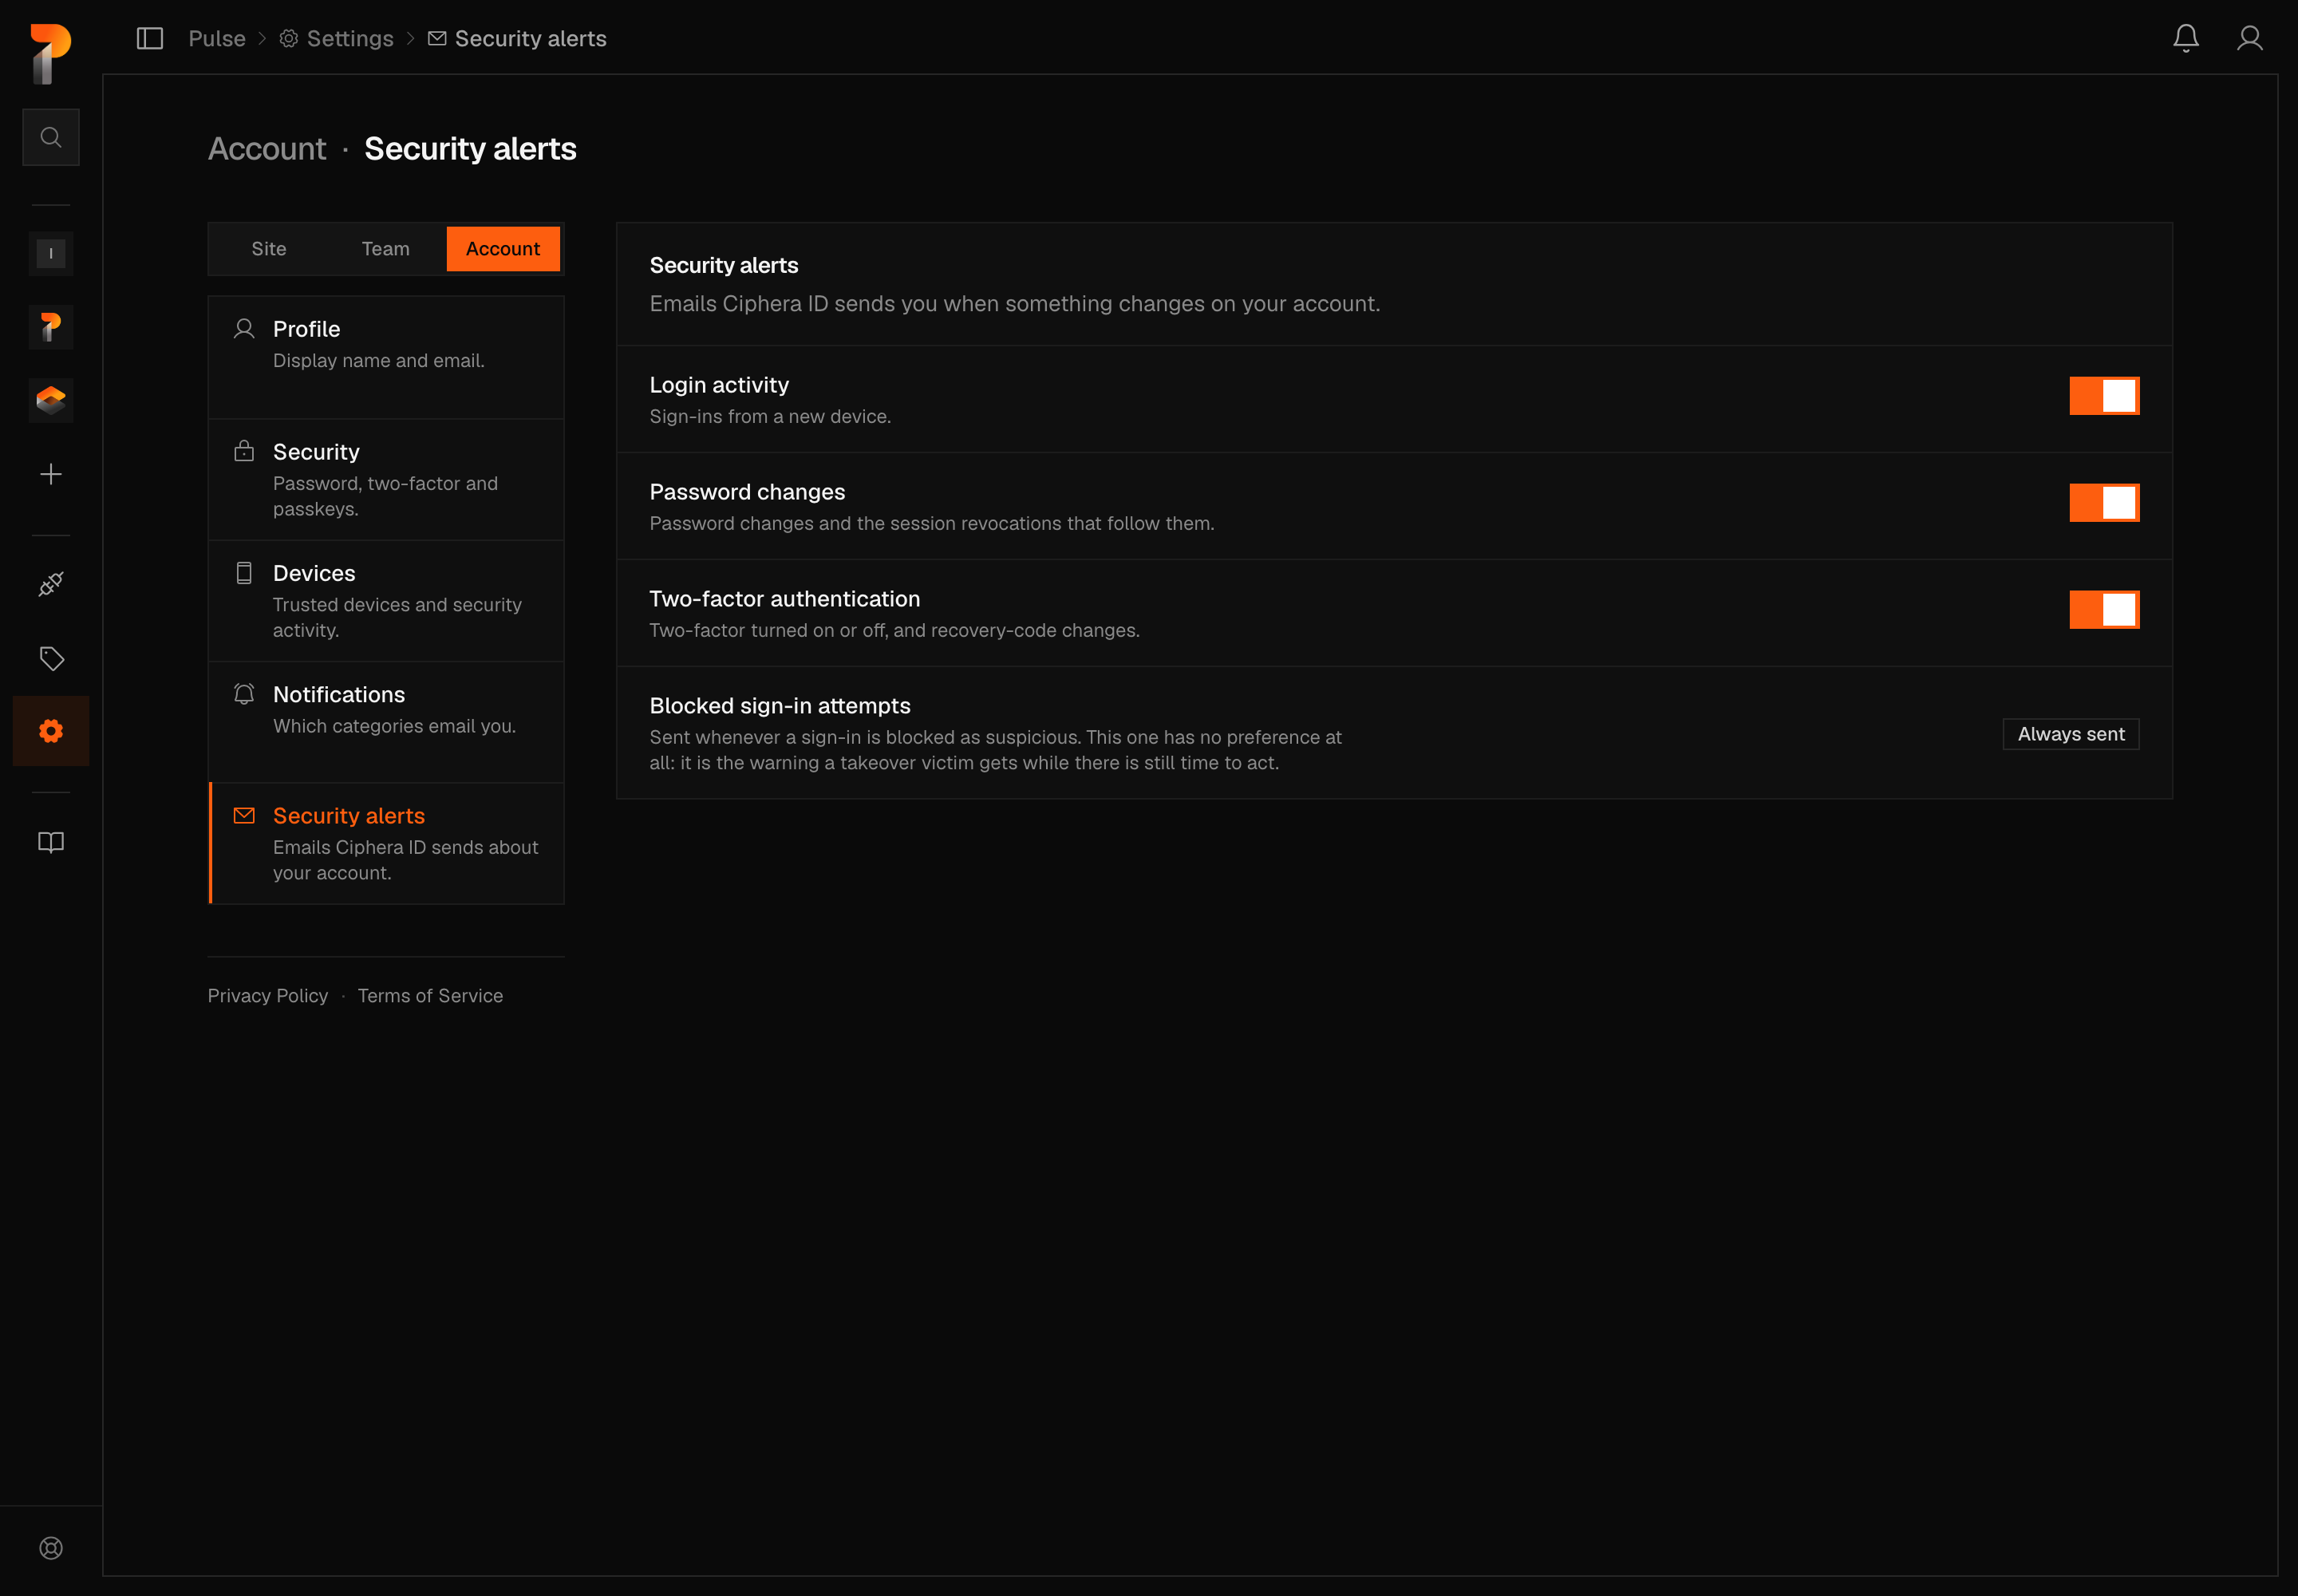2298x1596 pixels.
Task: Toggle the Two-factor authentication alert switch
Action: 2104,610
